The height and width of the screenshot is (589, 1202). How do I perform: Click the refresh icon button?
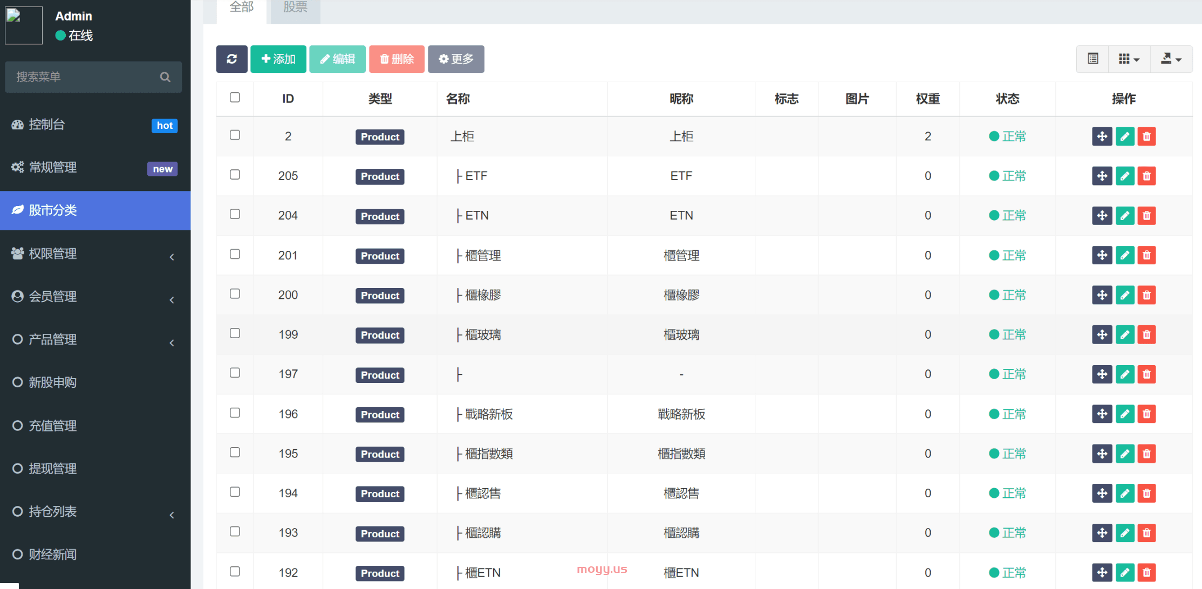[231, 59]
